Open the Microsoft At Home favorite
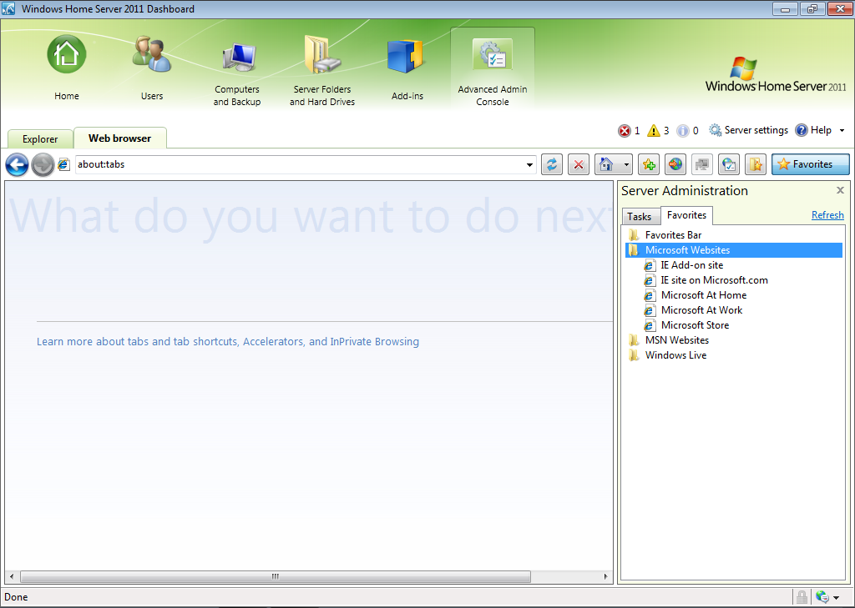855x608 pixels. tap(696, 295)
